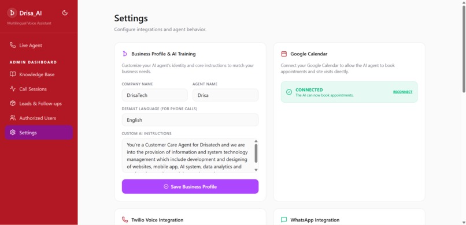The height and width of the screenshot is (225, 466).
Task: Click the gear icon beside Settings
Action: click(x=13, y=132)
